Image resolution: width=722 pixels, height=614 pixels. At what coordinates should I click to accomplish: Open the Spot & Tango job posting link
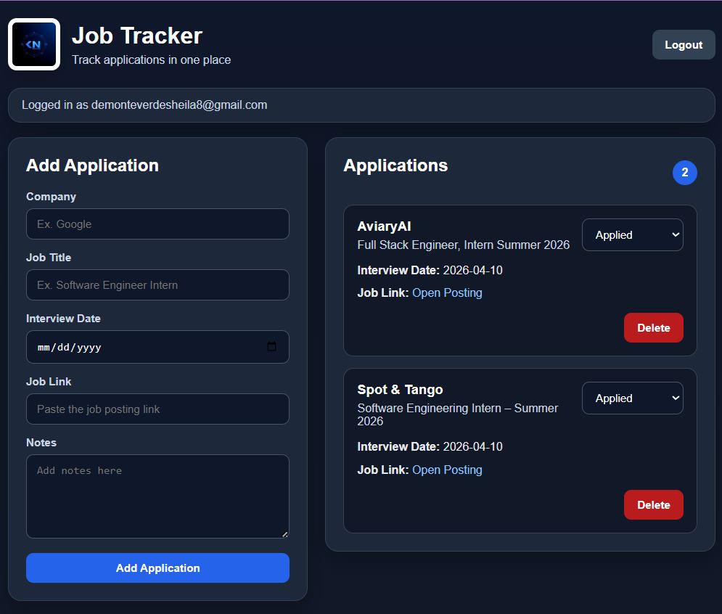click(x=447, y=470)
